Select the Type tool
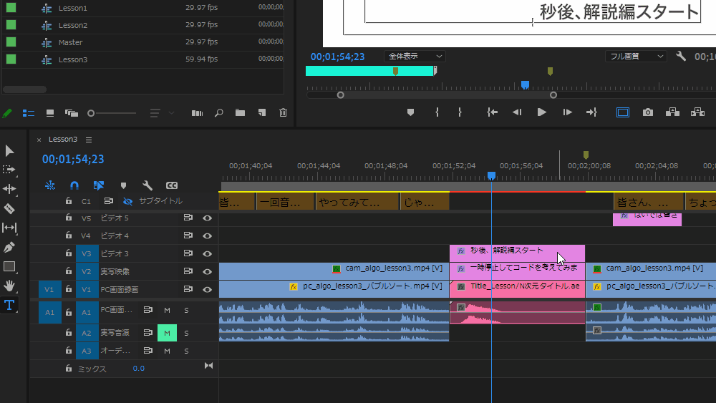This screenshot has height=403, width=716. coord(9,305)
